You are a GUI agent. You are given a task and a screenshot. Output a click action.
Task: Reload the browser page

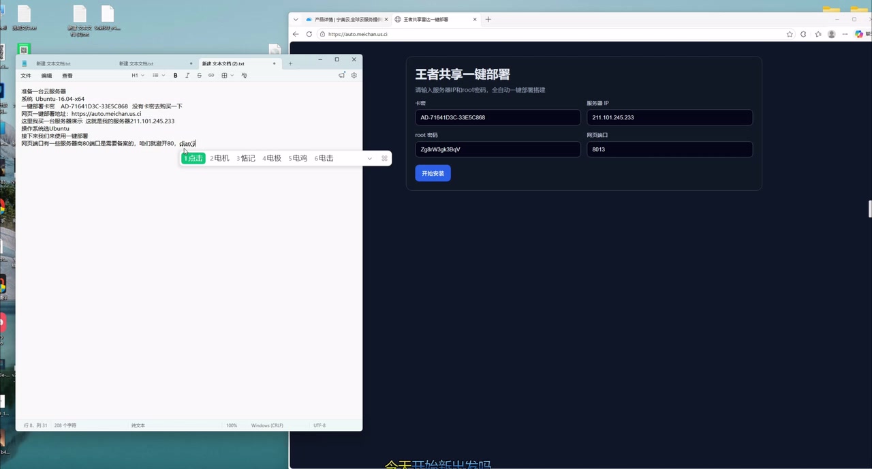[x=309, y=34]
